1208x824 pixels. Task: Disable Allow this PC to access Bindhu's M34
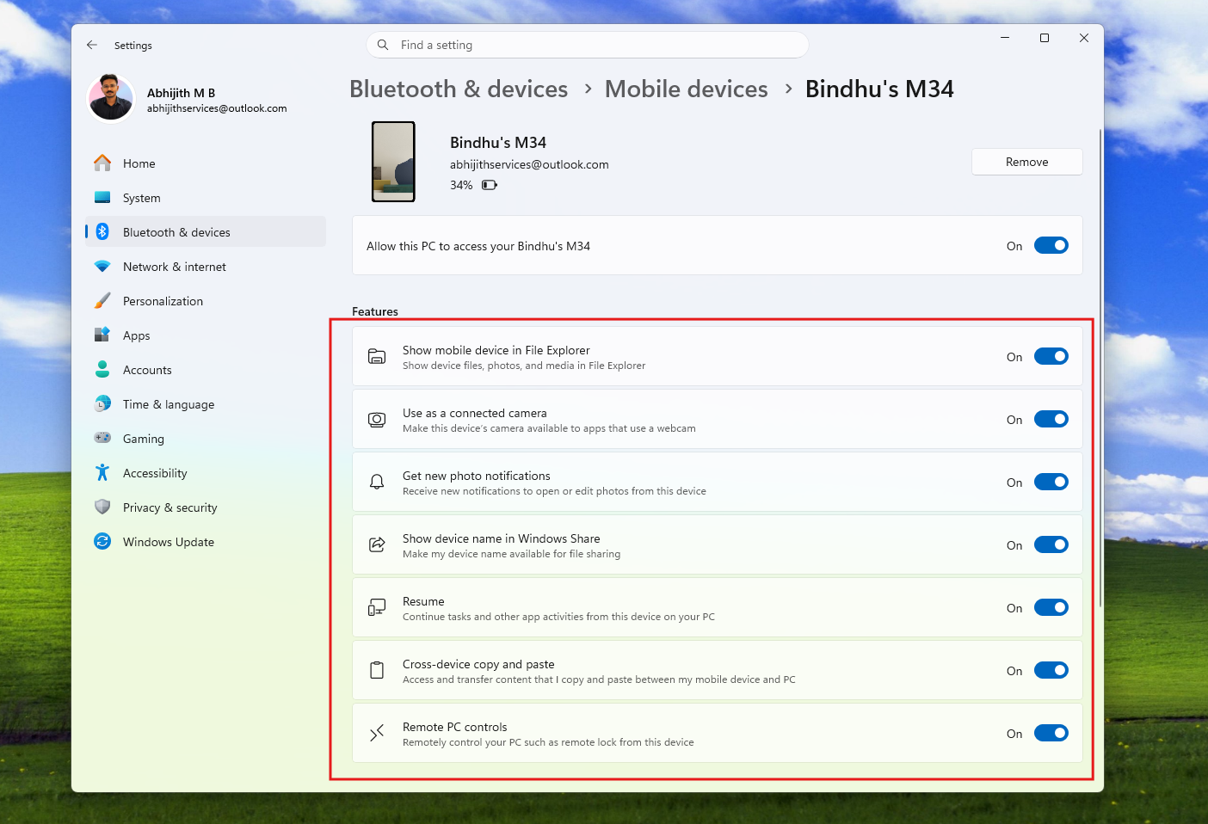click(1051, 245)
